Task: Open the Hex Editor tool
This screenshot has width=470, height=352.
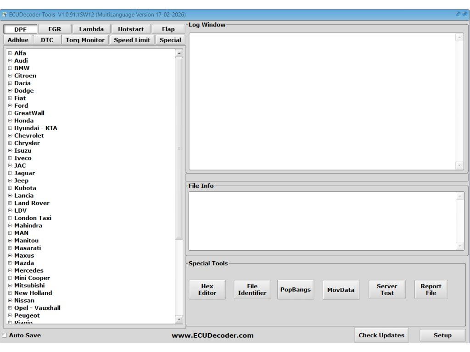Action: pyautogui.click(x=207, y=290)
